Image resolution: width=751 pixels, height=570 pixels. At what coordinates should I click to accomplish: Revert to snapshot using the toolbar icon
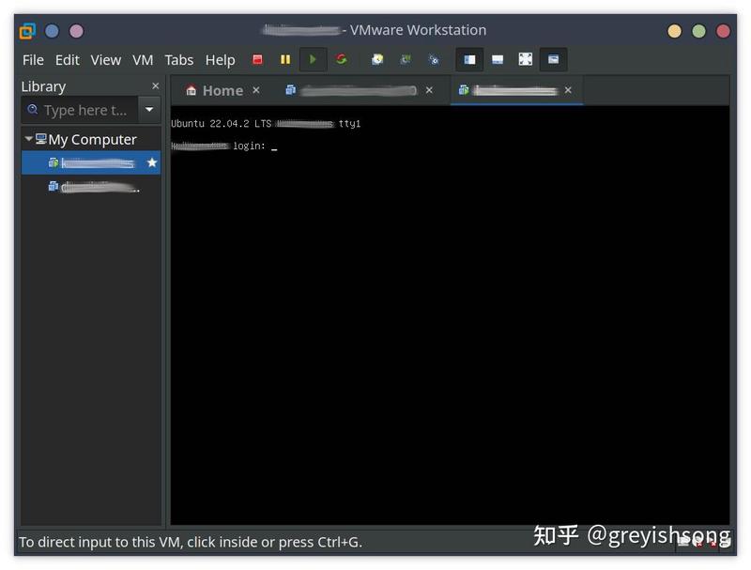click(406, 59)
